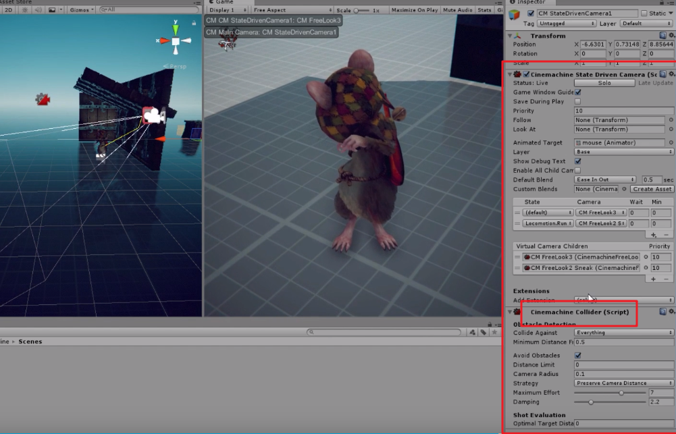Toggle 2D mode in the Scene view

point(8,9)
